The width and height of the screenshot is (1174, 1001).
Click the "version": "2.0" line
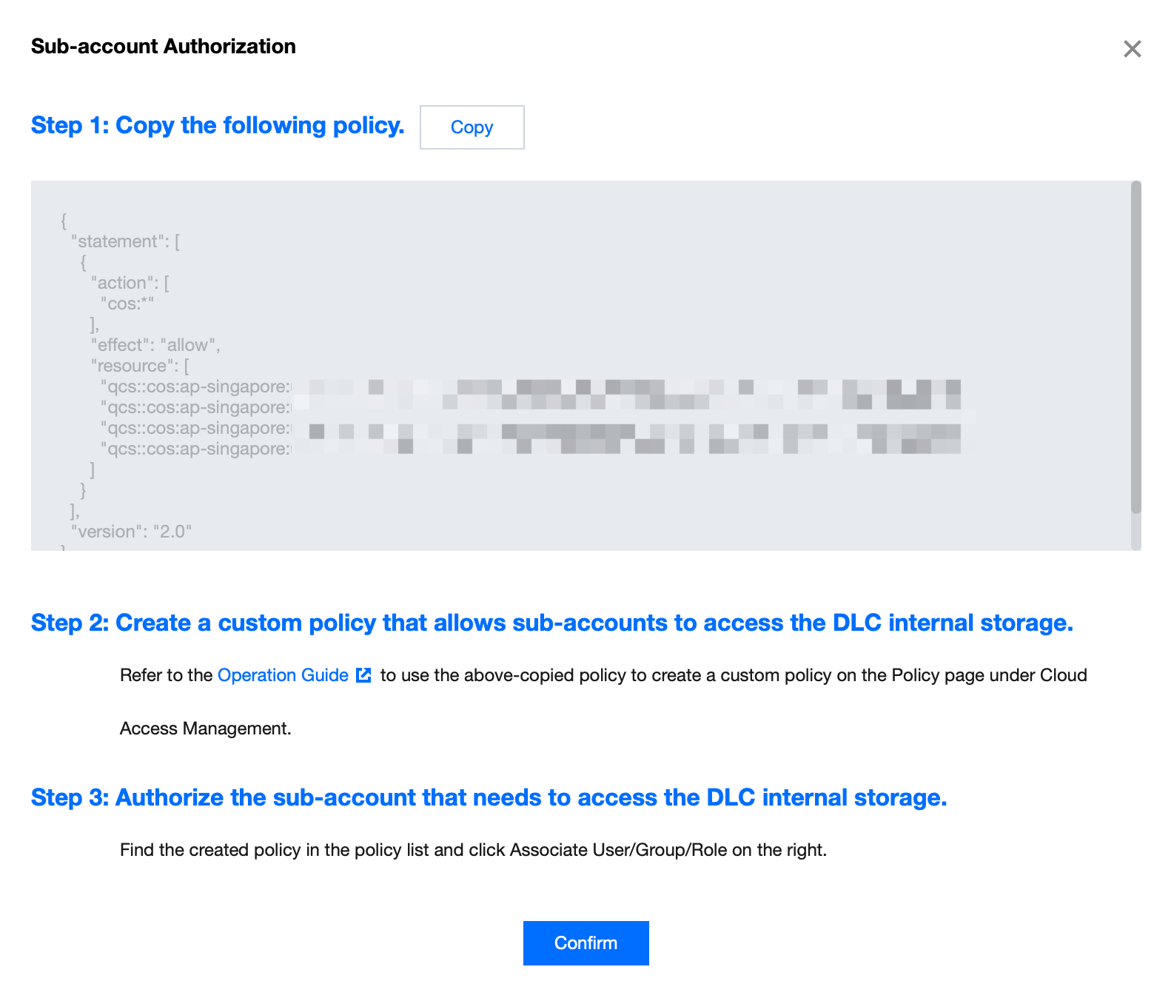[x=131, y=532]
